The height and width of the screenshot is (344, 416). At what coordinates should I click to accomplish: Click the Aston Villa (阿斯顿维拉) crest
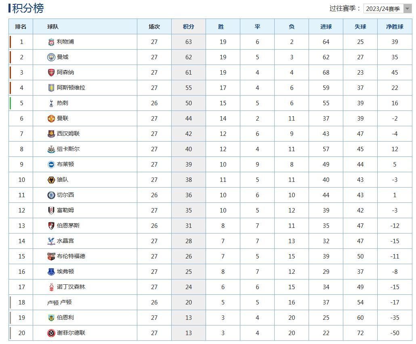point(51,88)
